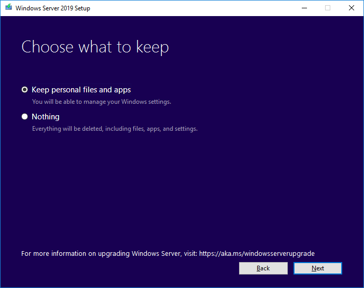Click the 'Windows Server 2019 Setup' title text
The image size is (364, 288).
[x=53, y=8]
